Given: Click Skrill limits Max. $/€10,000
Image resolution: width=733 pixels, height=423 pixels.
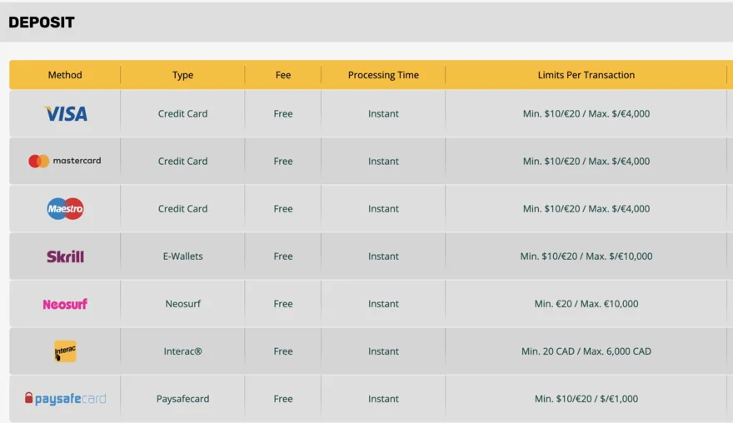Looking at the screenshot, I should tap(619, 256).
